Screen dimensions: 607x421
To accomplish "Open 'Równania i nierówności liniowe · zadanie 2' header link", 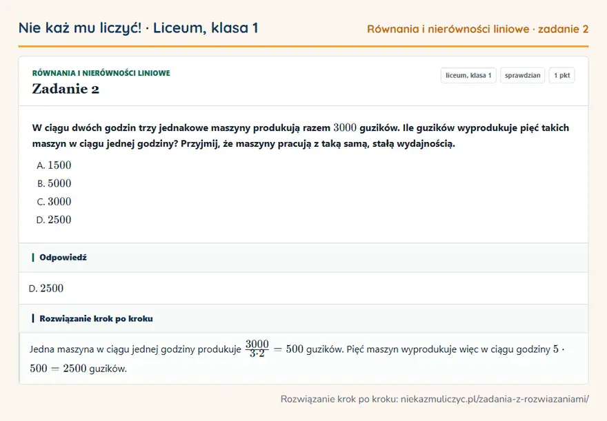I will click(478, 29).
